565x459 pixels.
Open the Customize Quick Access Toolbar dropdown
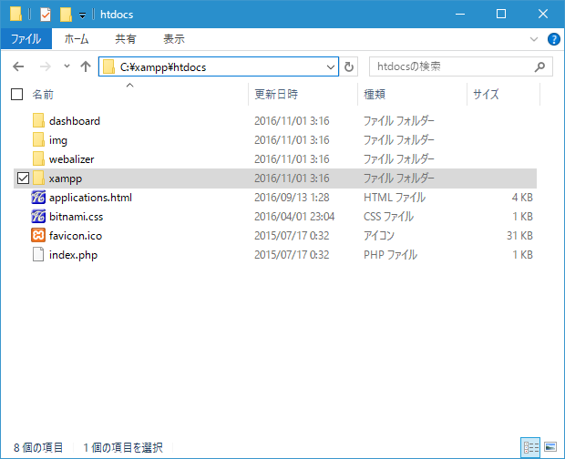click(x=83, y=15)
